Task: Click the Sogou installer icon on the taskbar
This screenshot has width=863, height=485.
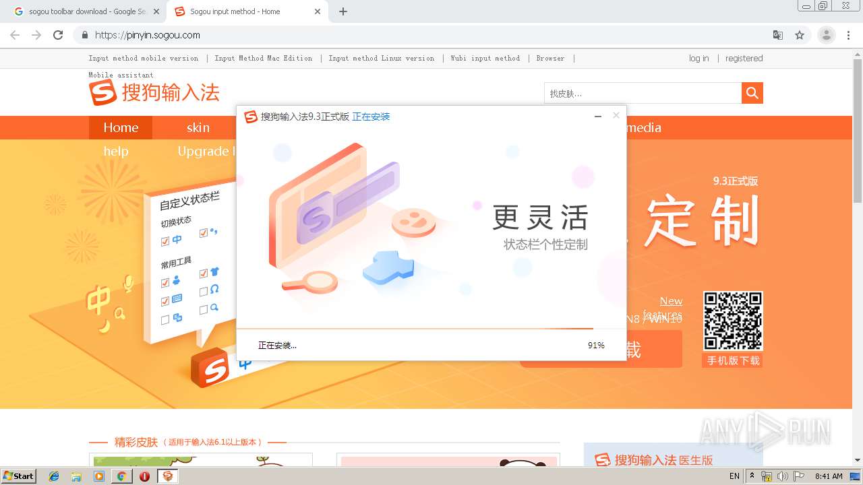Action: tap(167, 476)
